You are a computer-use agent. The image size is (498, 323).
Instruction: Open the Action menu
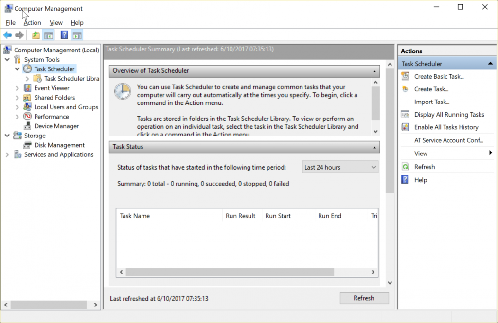pos(33,22)
